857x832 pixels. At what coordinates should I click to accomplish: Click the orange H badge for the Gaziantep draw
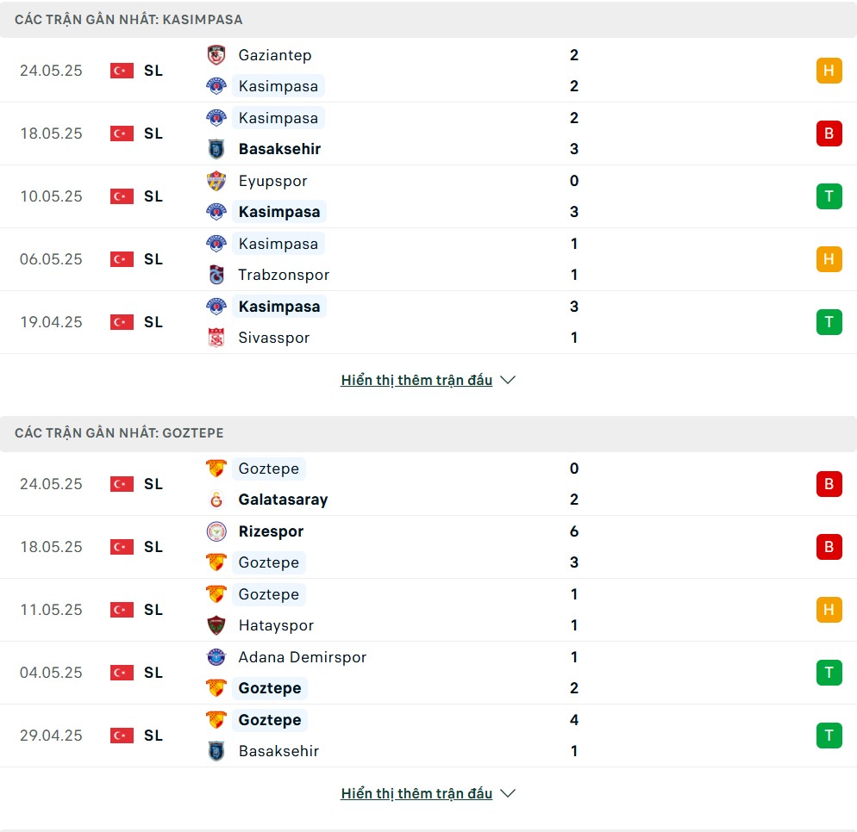(829, 71)
